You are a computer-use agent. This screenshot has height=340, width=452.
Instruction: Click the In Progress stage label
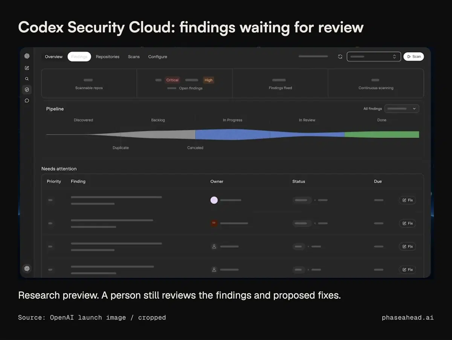coord(232,120)
